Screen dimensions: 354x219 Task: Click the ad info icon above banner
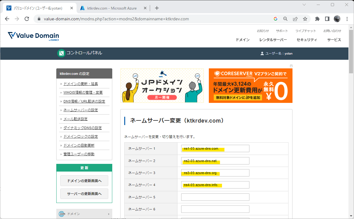point(291,66)
